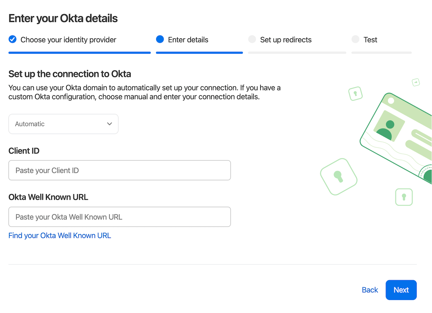Click the checkmark icon on completed first step

point(12,39)
